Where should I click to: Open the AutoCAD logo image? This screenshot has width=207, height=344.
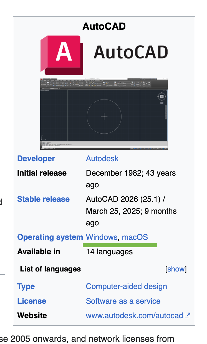coord(104,55)
